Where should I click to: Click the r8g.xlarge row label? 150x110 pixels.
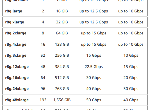tap(15, 22)
